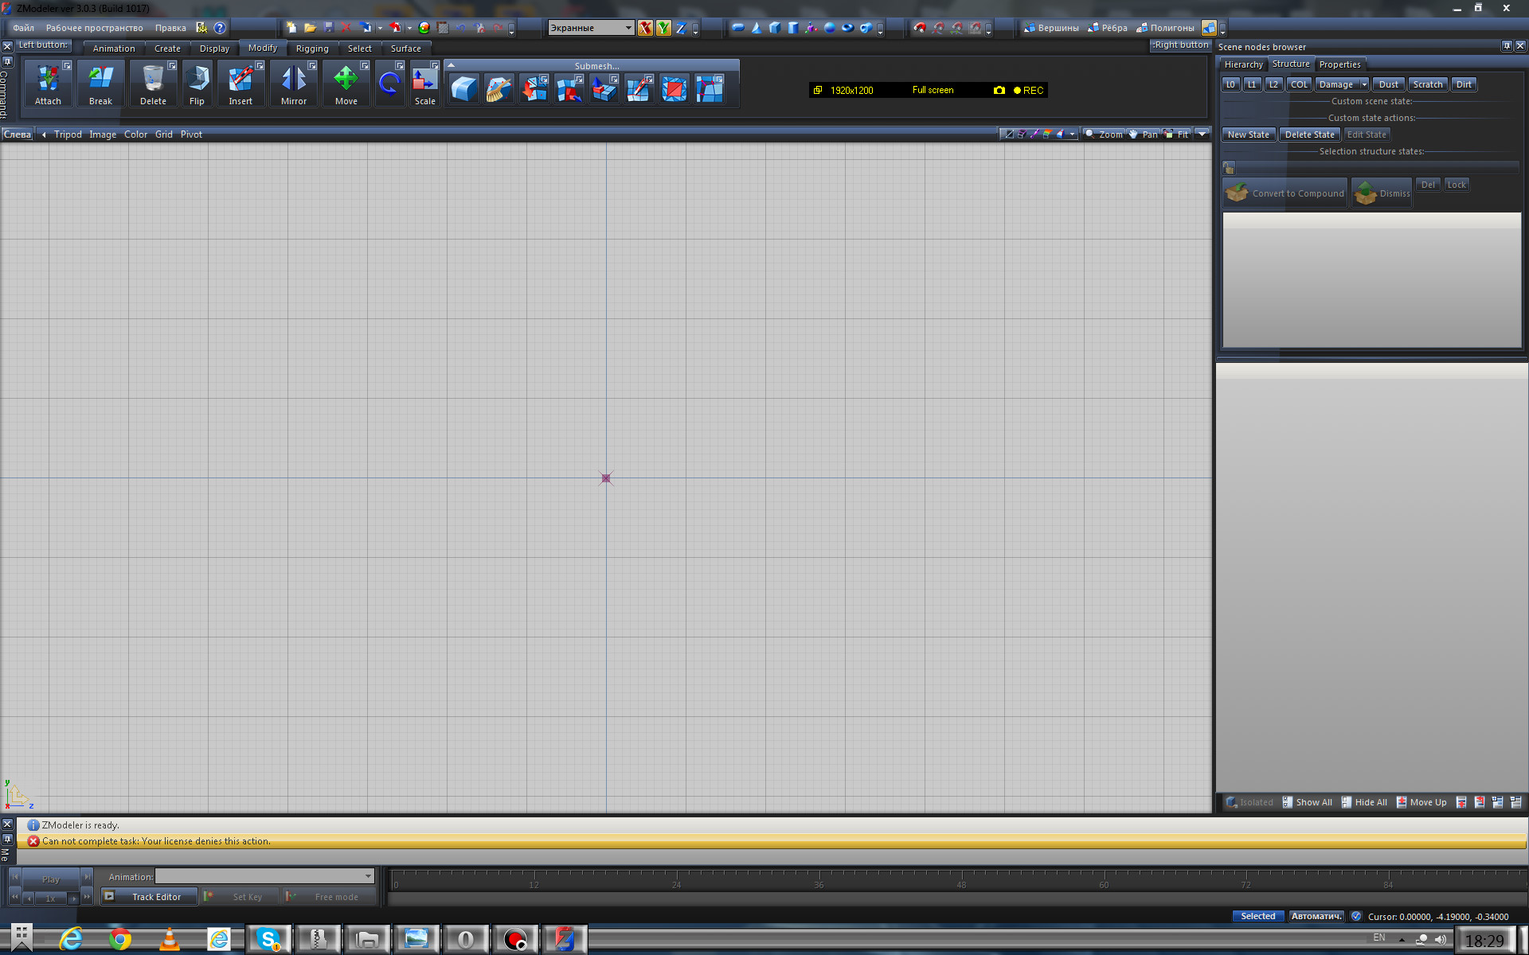Viewport: 1529px width, 955px height.
Task: Open the Track Editor
Action: click(150, 897)
